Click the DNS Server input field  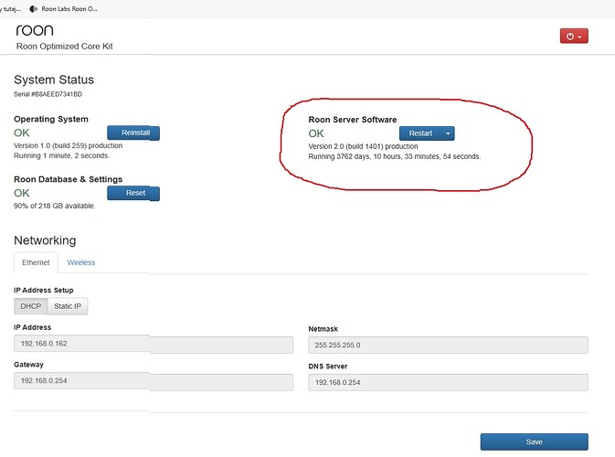[x=448, y=382]
